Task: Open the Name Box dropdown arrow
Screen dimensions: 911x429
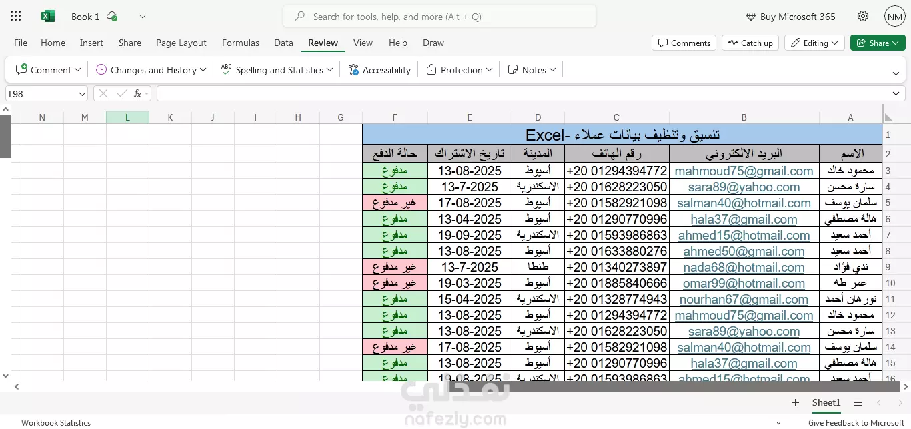Action: pyautogui.click(x=82, y=94)
